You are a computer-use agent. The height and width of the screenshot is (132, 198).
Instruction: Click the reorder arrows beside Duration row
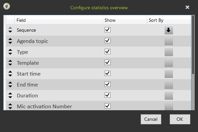tap(10, 95)
